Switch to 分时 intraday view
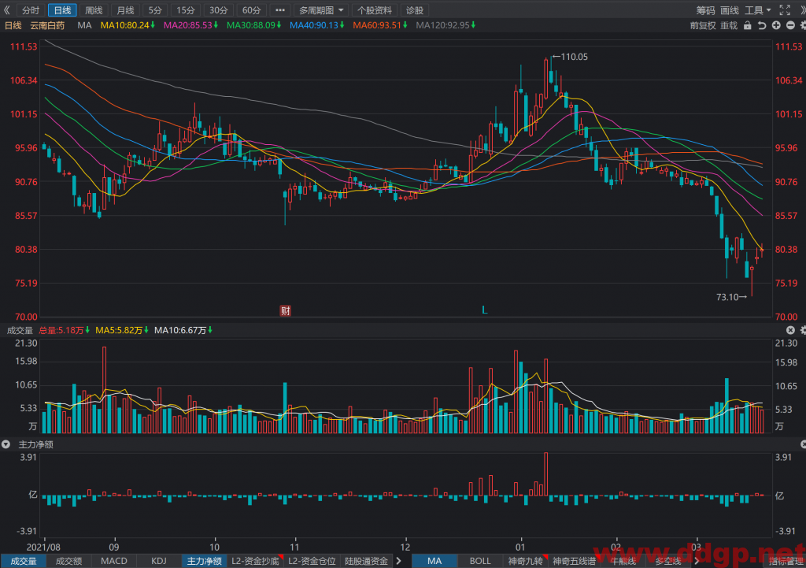This screenshot has height=568, width=806. 31,9
